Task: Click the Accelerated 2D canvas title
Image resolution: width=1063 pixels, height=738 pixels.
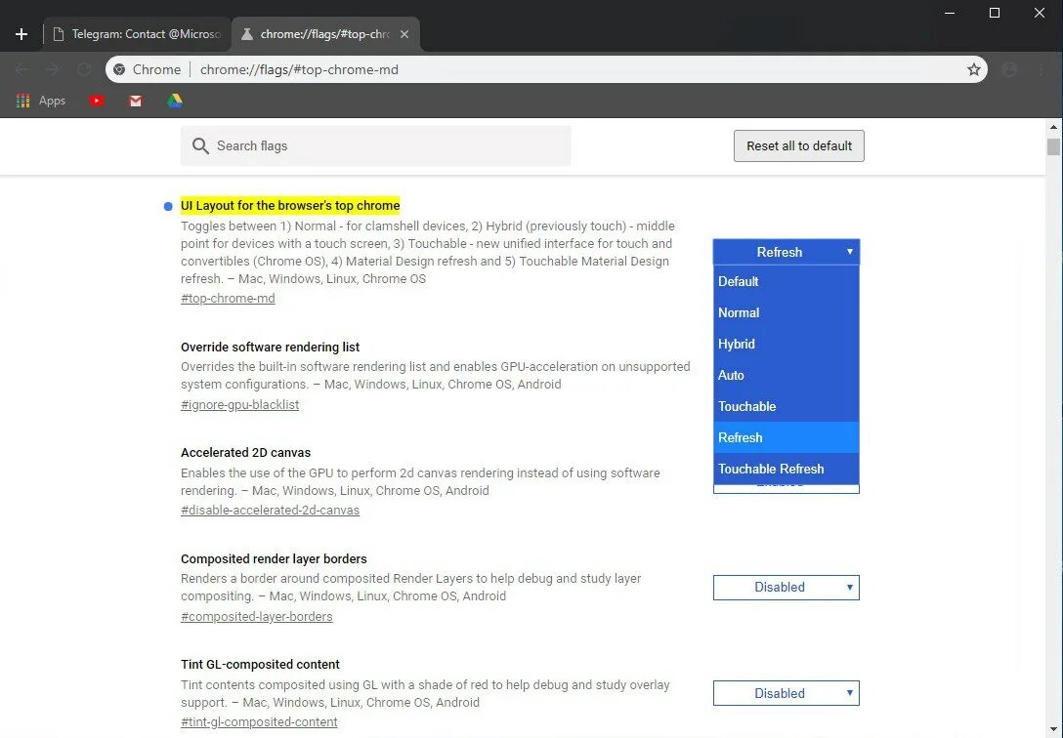Action: coord(245,453)
